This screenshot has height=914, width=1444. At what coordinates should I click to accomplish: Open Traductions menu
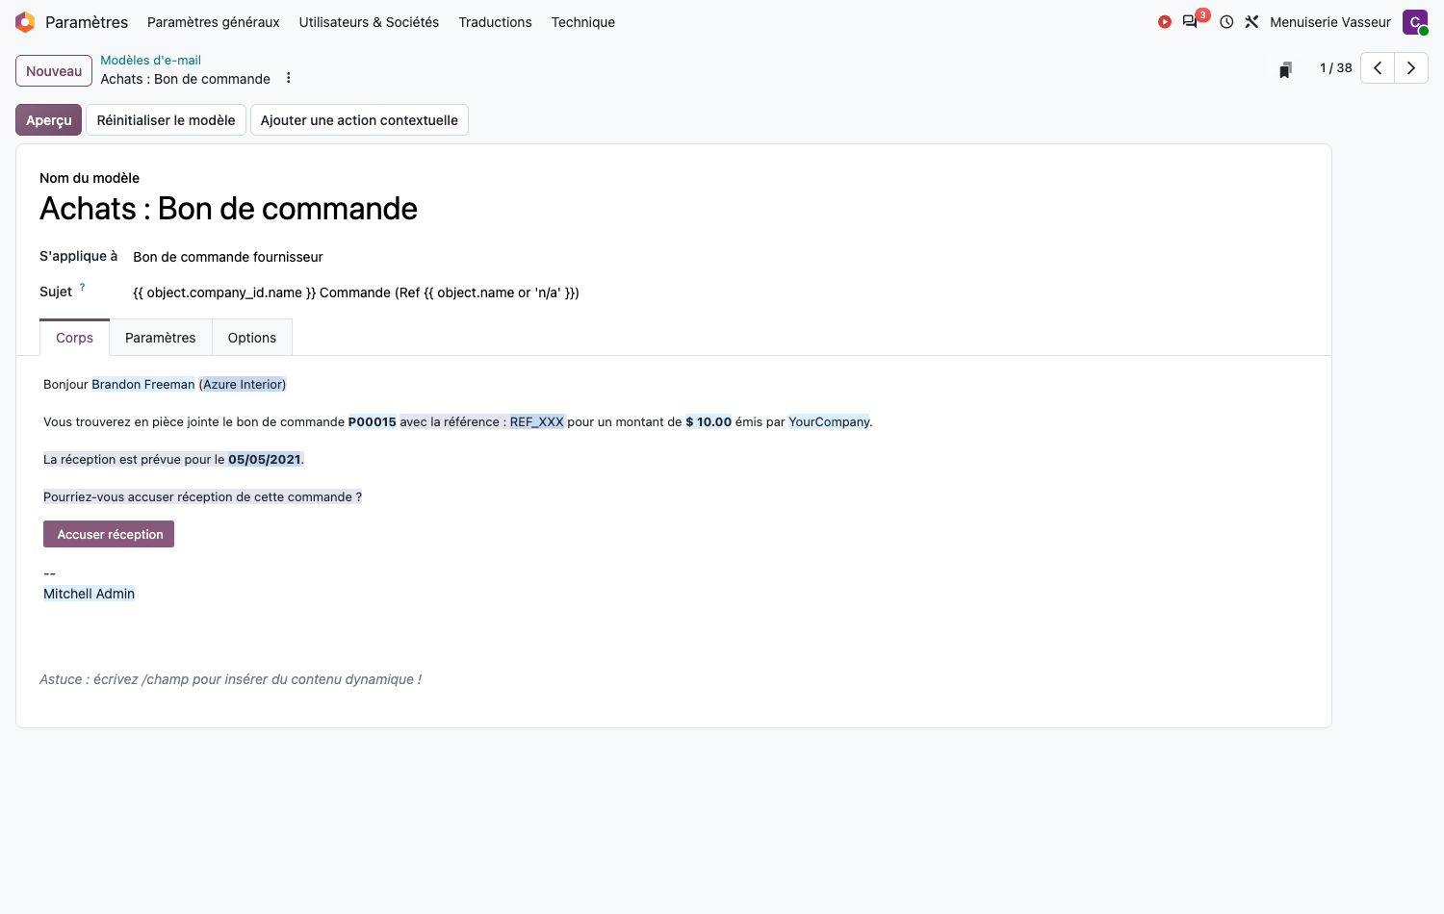click(x=495, y=22)
